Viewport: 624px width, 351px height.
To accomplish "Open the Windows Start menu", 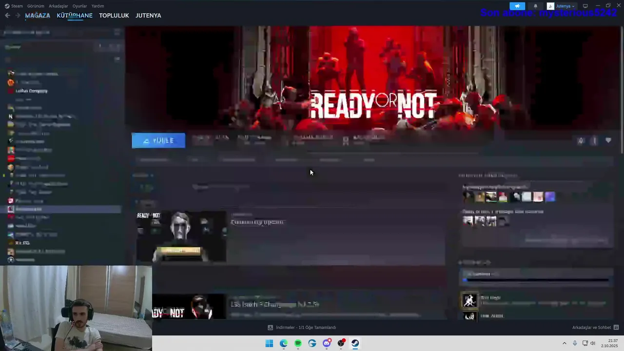I will [269, 343].
